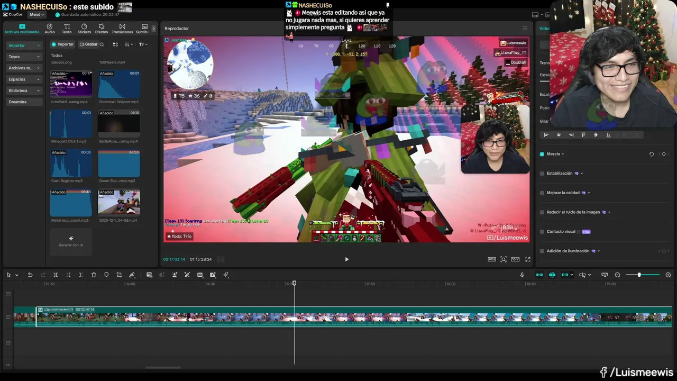Open the 16:9 aspect ratio button
677x381 pixels.
click(x=515, y=259)
